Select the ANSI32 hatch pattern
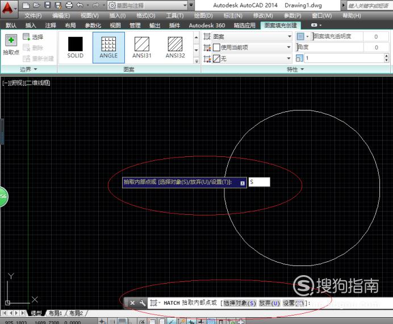 pyautogui.click(x=175, y=48)
